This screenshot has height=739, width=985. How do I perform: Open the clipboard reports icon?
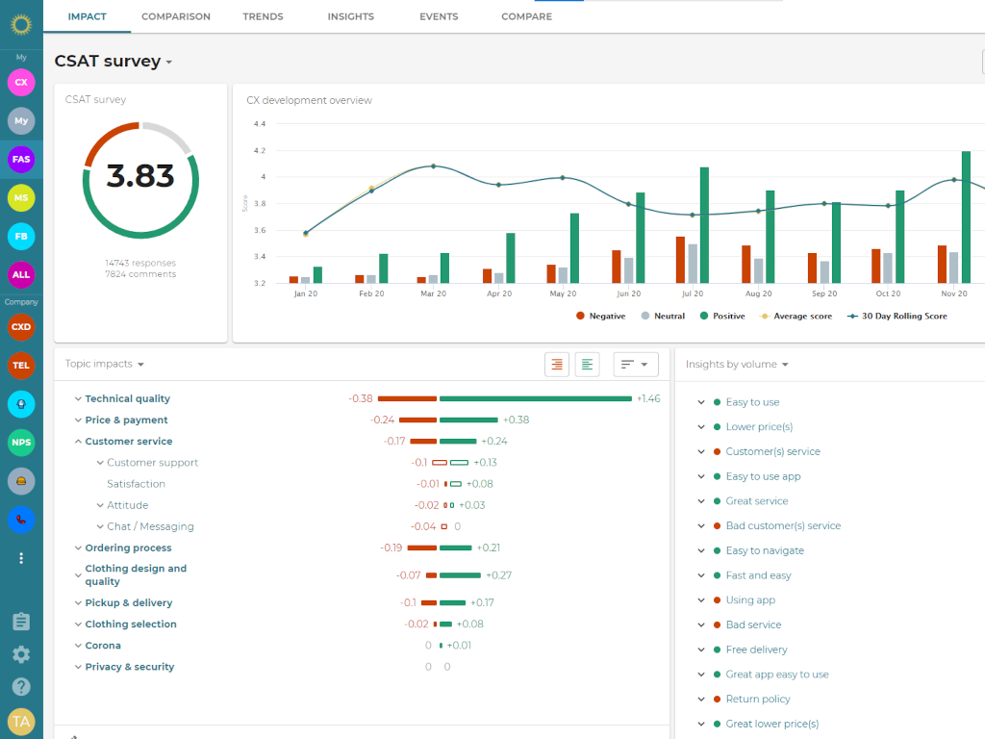click(x=21, y=622)
